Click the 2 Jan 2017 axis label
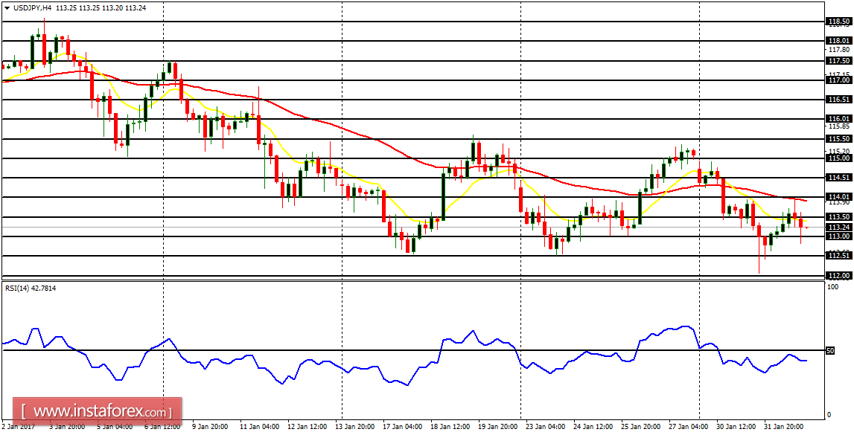The height and width of the screenshot is (435, 854). pyautogui.click(x=20, y=426)
